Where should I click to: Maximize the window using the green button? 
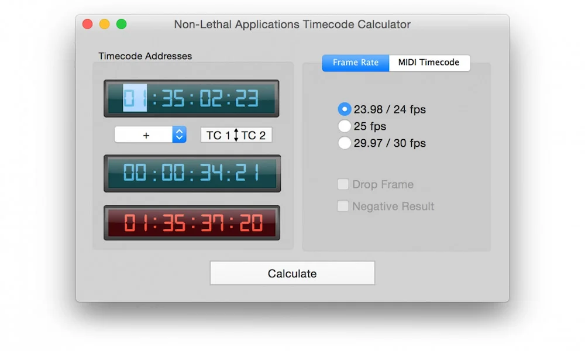[121, 24]
